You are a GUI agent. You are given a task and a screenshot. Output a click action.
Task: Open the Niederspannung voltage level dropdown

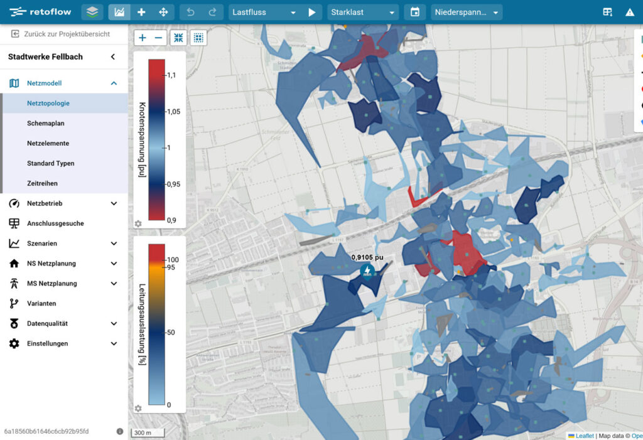[x=467, y=13]
